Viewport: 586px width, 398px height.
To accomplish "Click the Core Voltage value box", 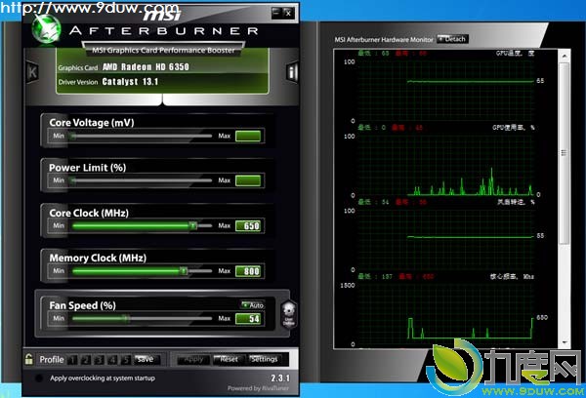I will 248,136.
